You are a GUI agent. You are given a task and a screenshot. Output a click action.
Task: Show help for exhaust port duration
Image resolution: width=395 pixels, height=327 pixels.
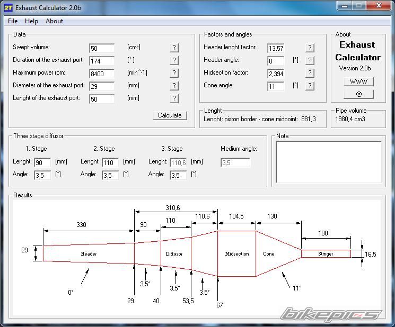[x=174, y=60]
